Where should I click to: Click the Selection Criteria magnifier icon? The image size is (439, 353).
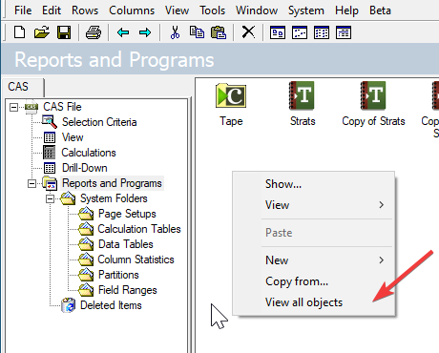50,122
